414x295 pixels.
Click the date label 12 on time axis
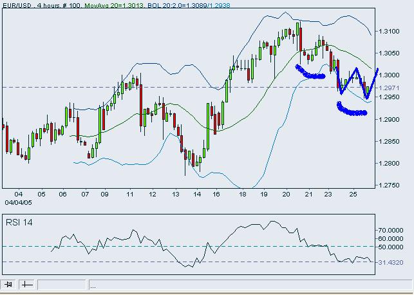pos(153,195)
